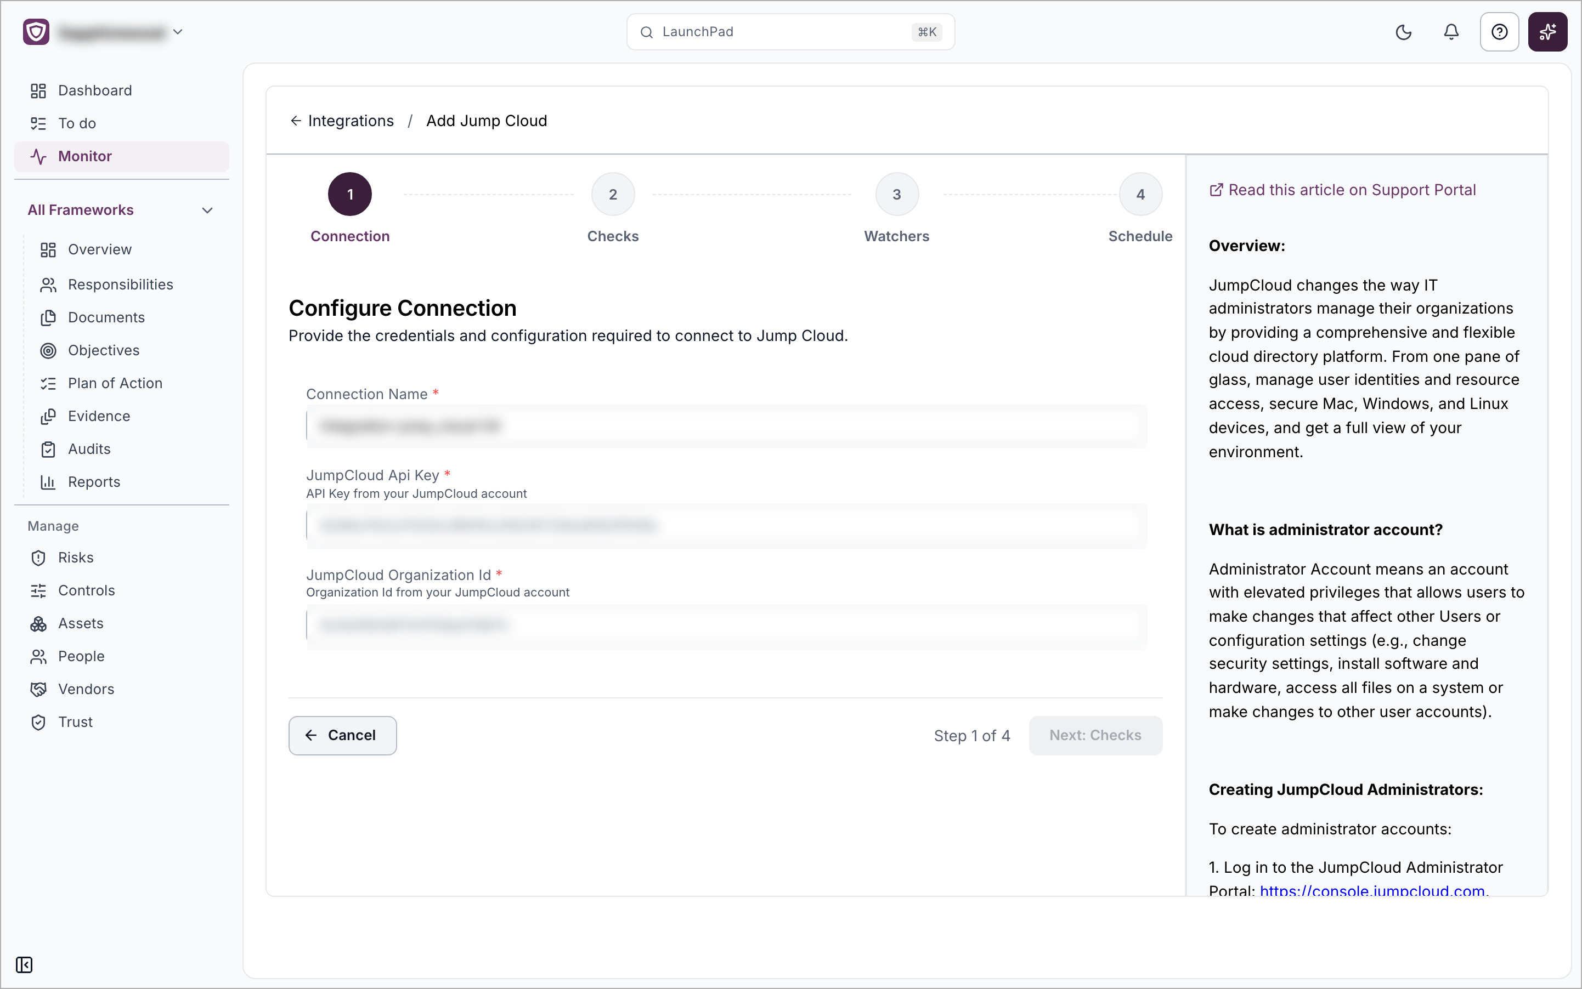Open the help question mark button
This screenshot has width=1582, height=989.
click(x=1499, y=32)
